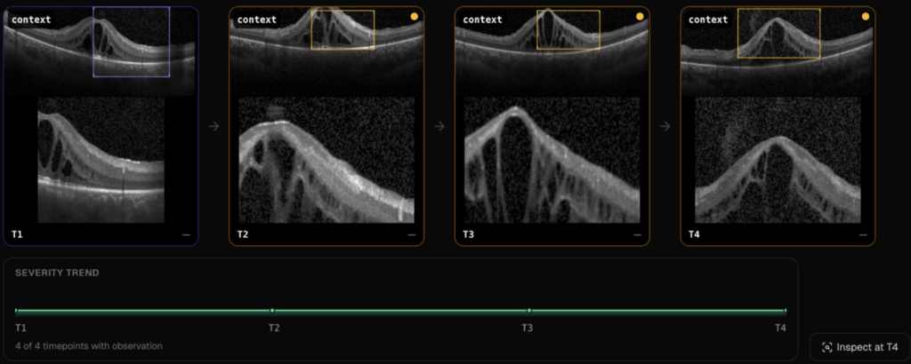Viewport: 911px width, 364px height.
Task: Open the T3 context OCT overview image
Action: tap(552, 51)
